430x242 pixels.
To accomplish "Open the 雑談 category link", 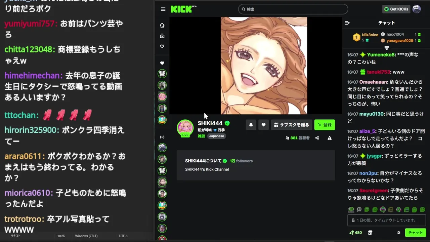I will tap(201, 136).
